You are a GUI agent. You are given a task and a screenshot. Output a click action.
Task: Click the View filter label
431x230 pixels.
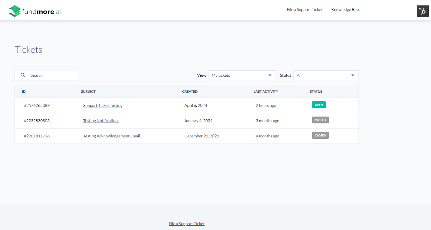pyautogui.click(x=201, y=75)
